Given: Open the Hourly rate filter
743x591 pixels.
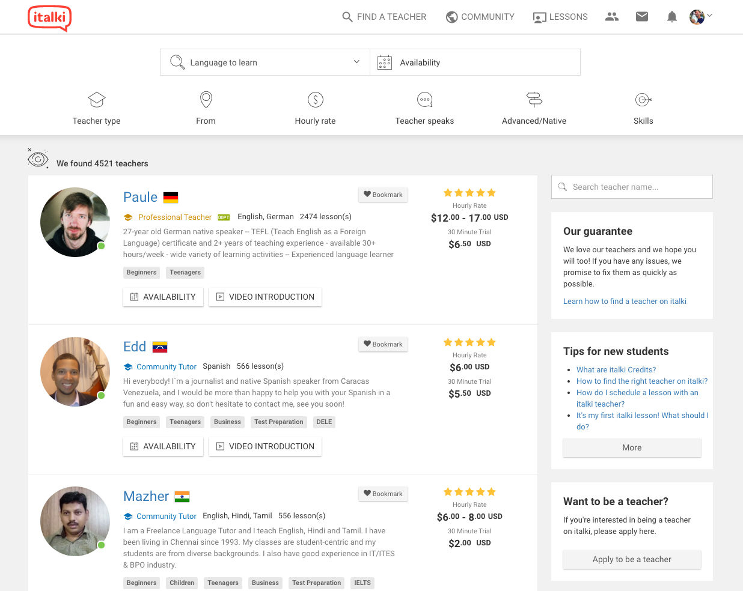Looking at the screenshot, I should click(x=315, y=108).
